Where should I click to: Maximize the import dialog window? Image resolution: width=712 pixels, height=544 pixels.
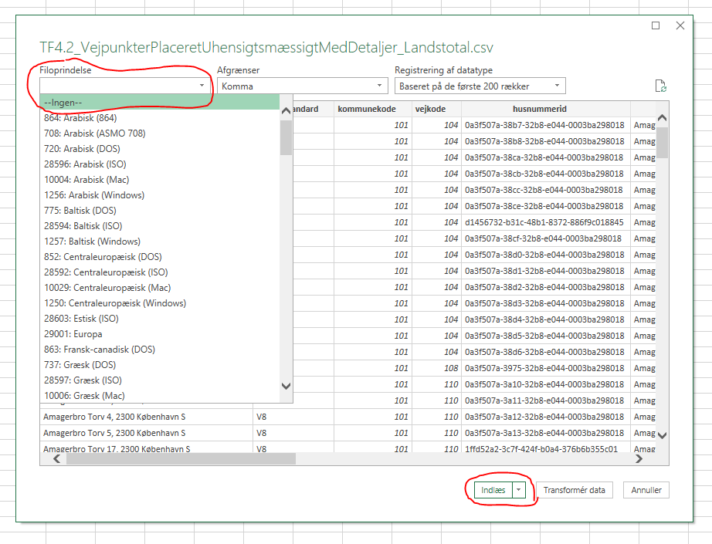656,25
